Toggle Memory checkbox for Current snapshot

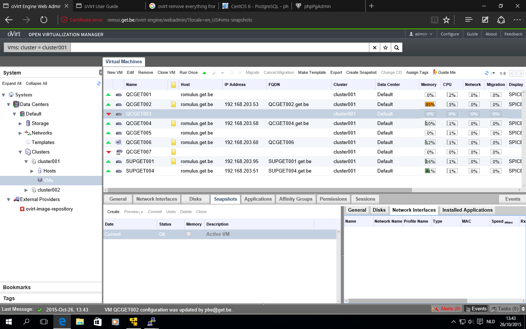(x=188, y=234)
